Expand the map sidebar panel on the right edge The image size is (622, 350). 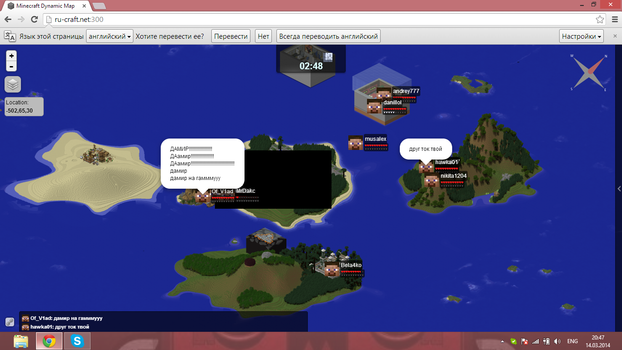(619, 189)
